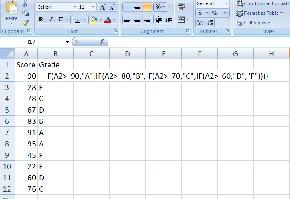Select column A header
This screenshot has width=290, height=199.
pos(26,54)
